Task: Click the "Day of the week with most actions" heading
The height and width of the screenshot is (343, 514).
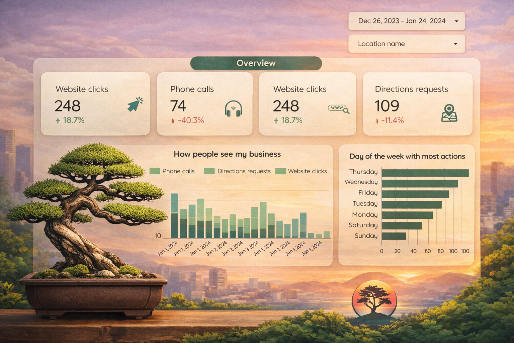Action: point(407,156)
